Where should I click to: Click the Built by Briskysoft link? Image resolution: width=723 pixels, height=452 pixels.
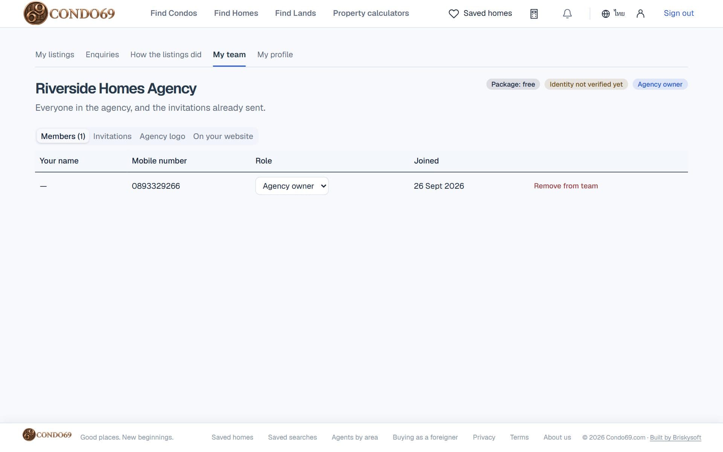point(675,438)
